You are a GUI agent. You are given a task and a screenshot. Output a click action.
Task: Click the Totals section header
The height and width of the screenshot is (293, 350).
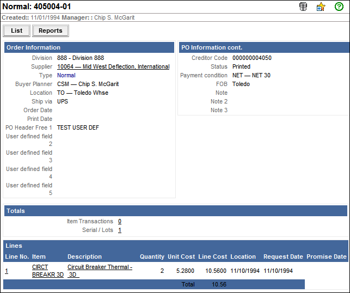point(16,211)
